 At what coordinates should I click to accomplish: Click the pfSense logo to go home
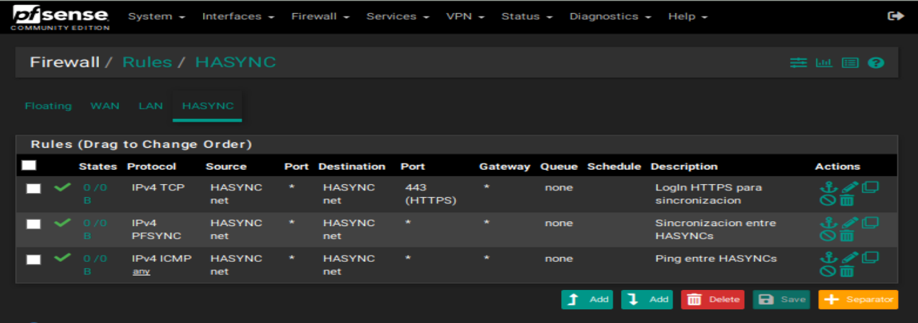tap(61, 17)
